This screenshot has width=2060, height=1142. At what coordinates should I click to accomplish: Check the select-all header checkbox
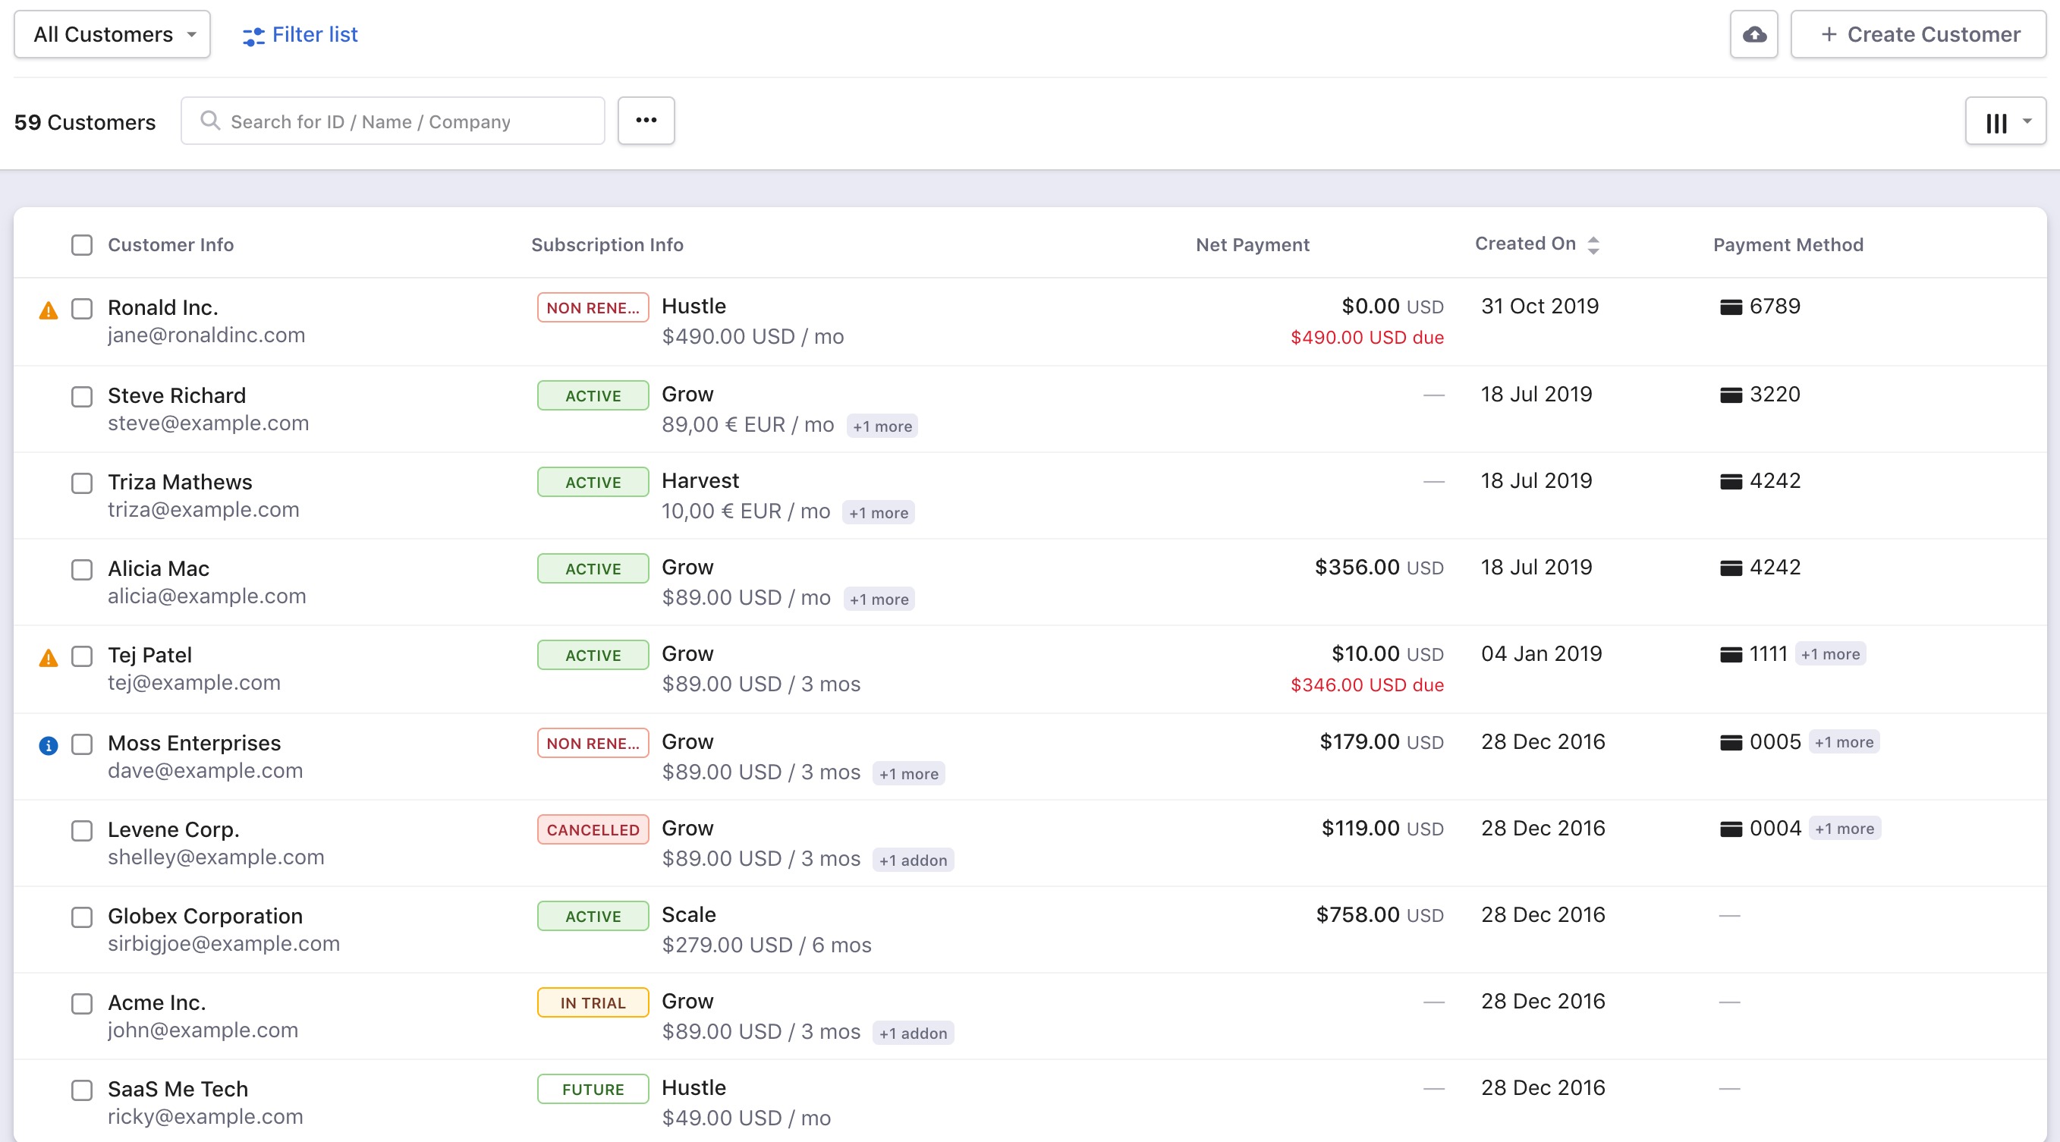coord(82,244)
